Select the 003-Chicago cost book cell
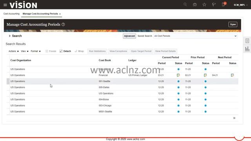Viewport: 251px width, 141px height. 105,106
